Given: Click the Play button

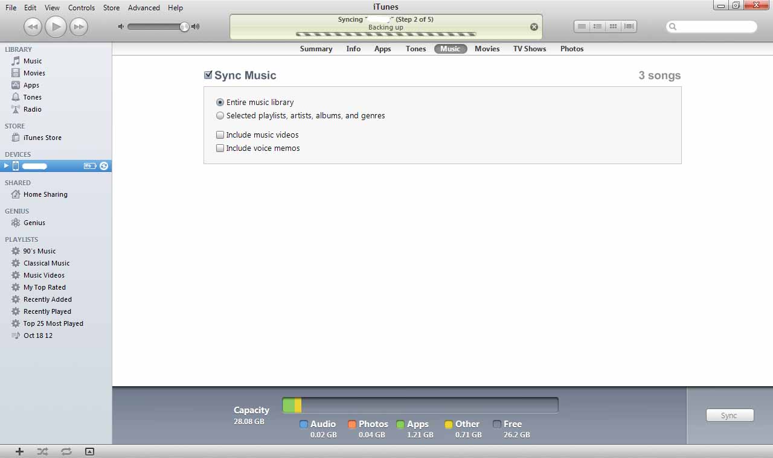Looking at the screenshot, I should 56,27.
